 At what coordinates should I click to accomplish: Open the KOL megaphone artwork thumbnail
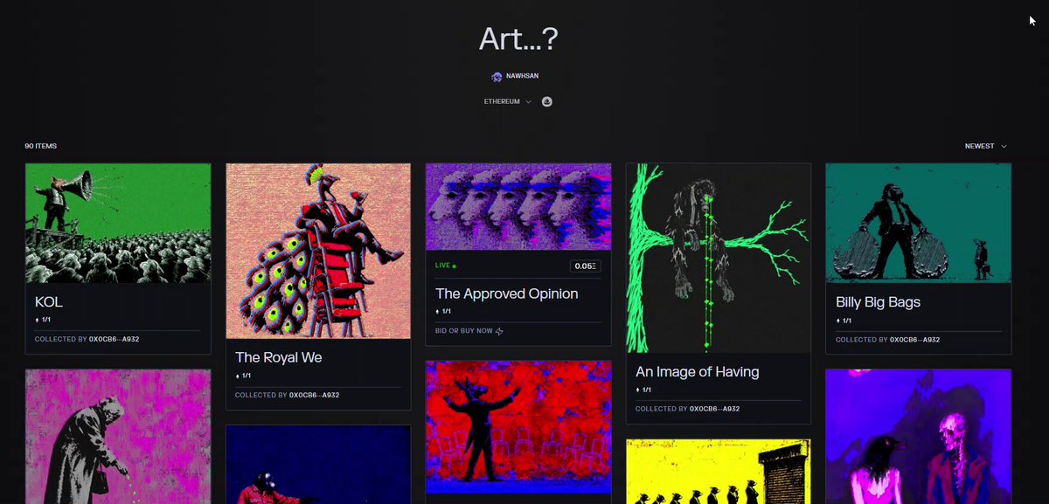pos(118,223)
